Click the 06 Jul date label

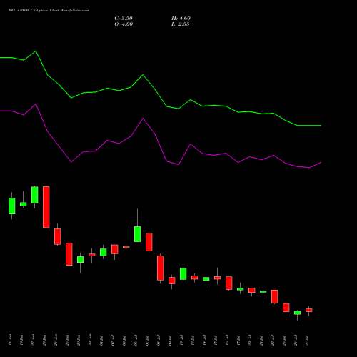[x=136, y=340]
